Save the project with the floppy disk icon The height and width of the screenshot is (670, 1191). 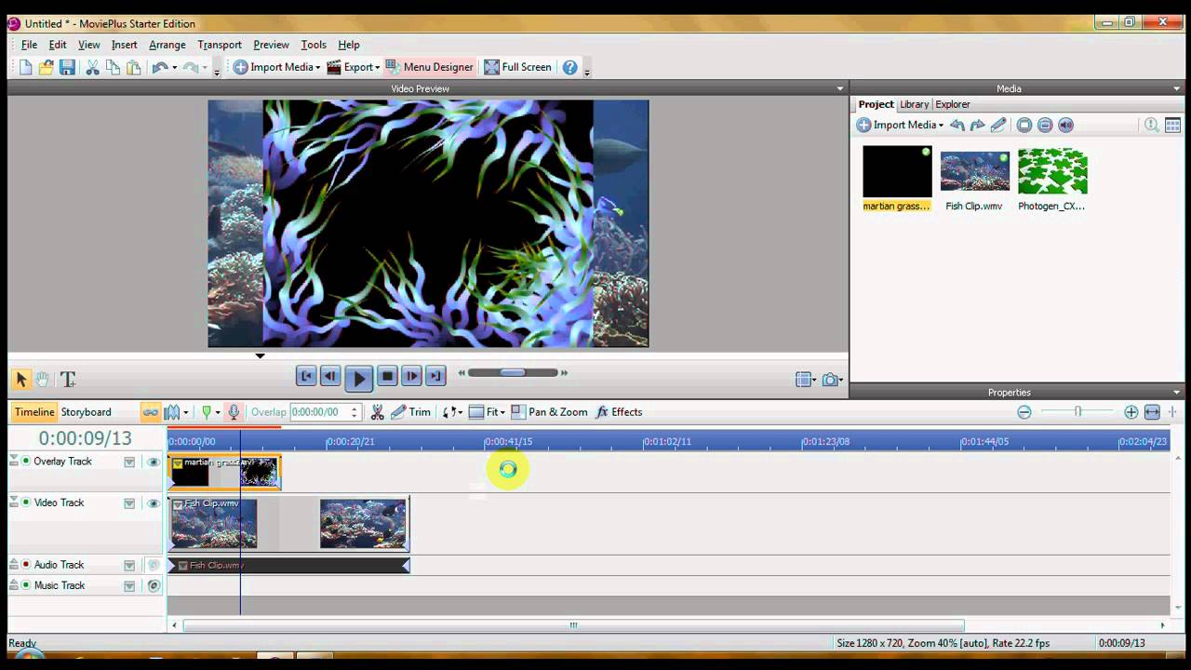(x=67, y=67)
